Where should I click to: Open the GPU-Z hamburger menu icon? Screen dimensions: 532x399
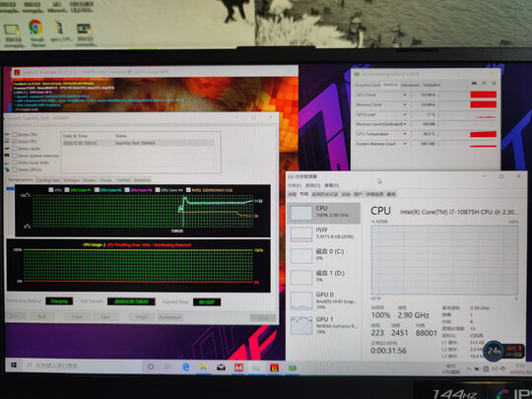click(494, 83)
